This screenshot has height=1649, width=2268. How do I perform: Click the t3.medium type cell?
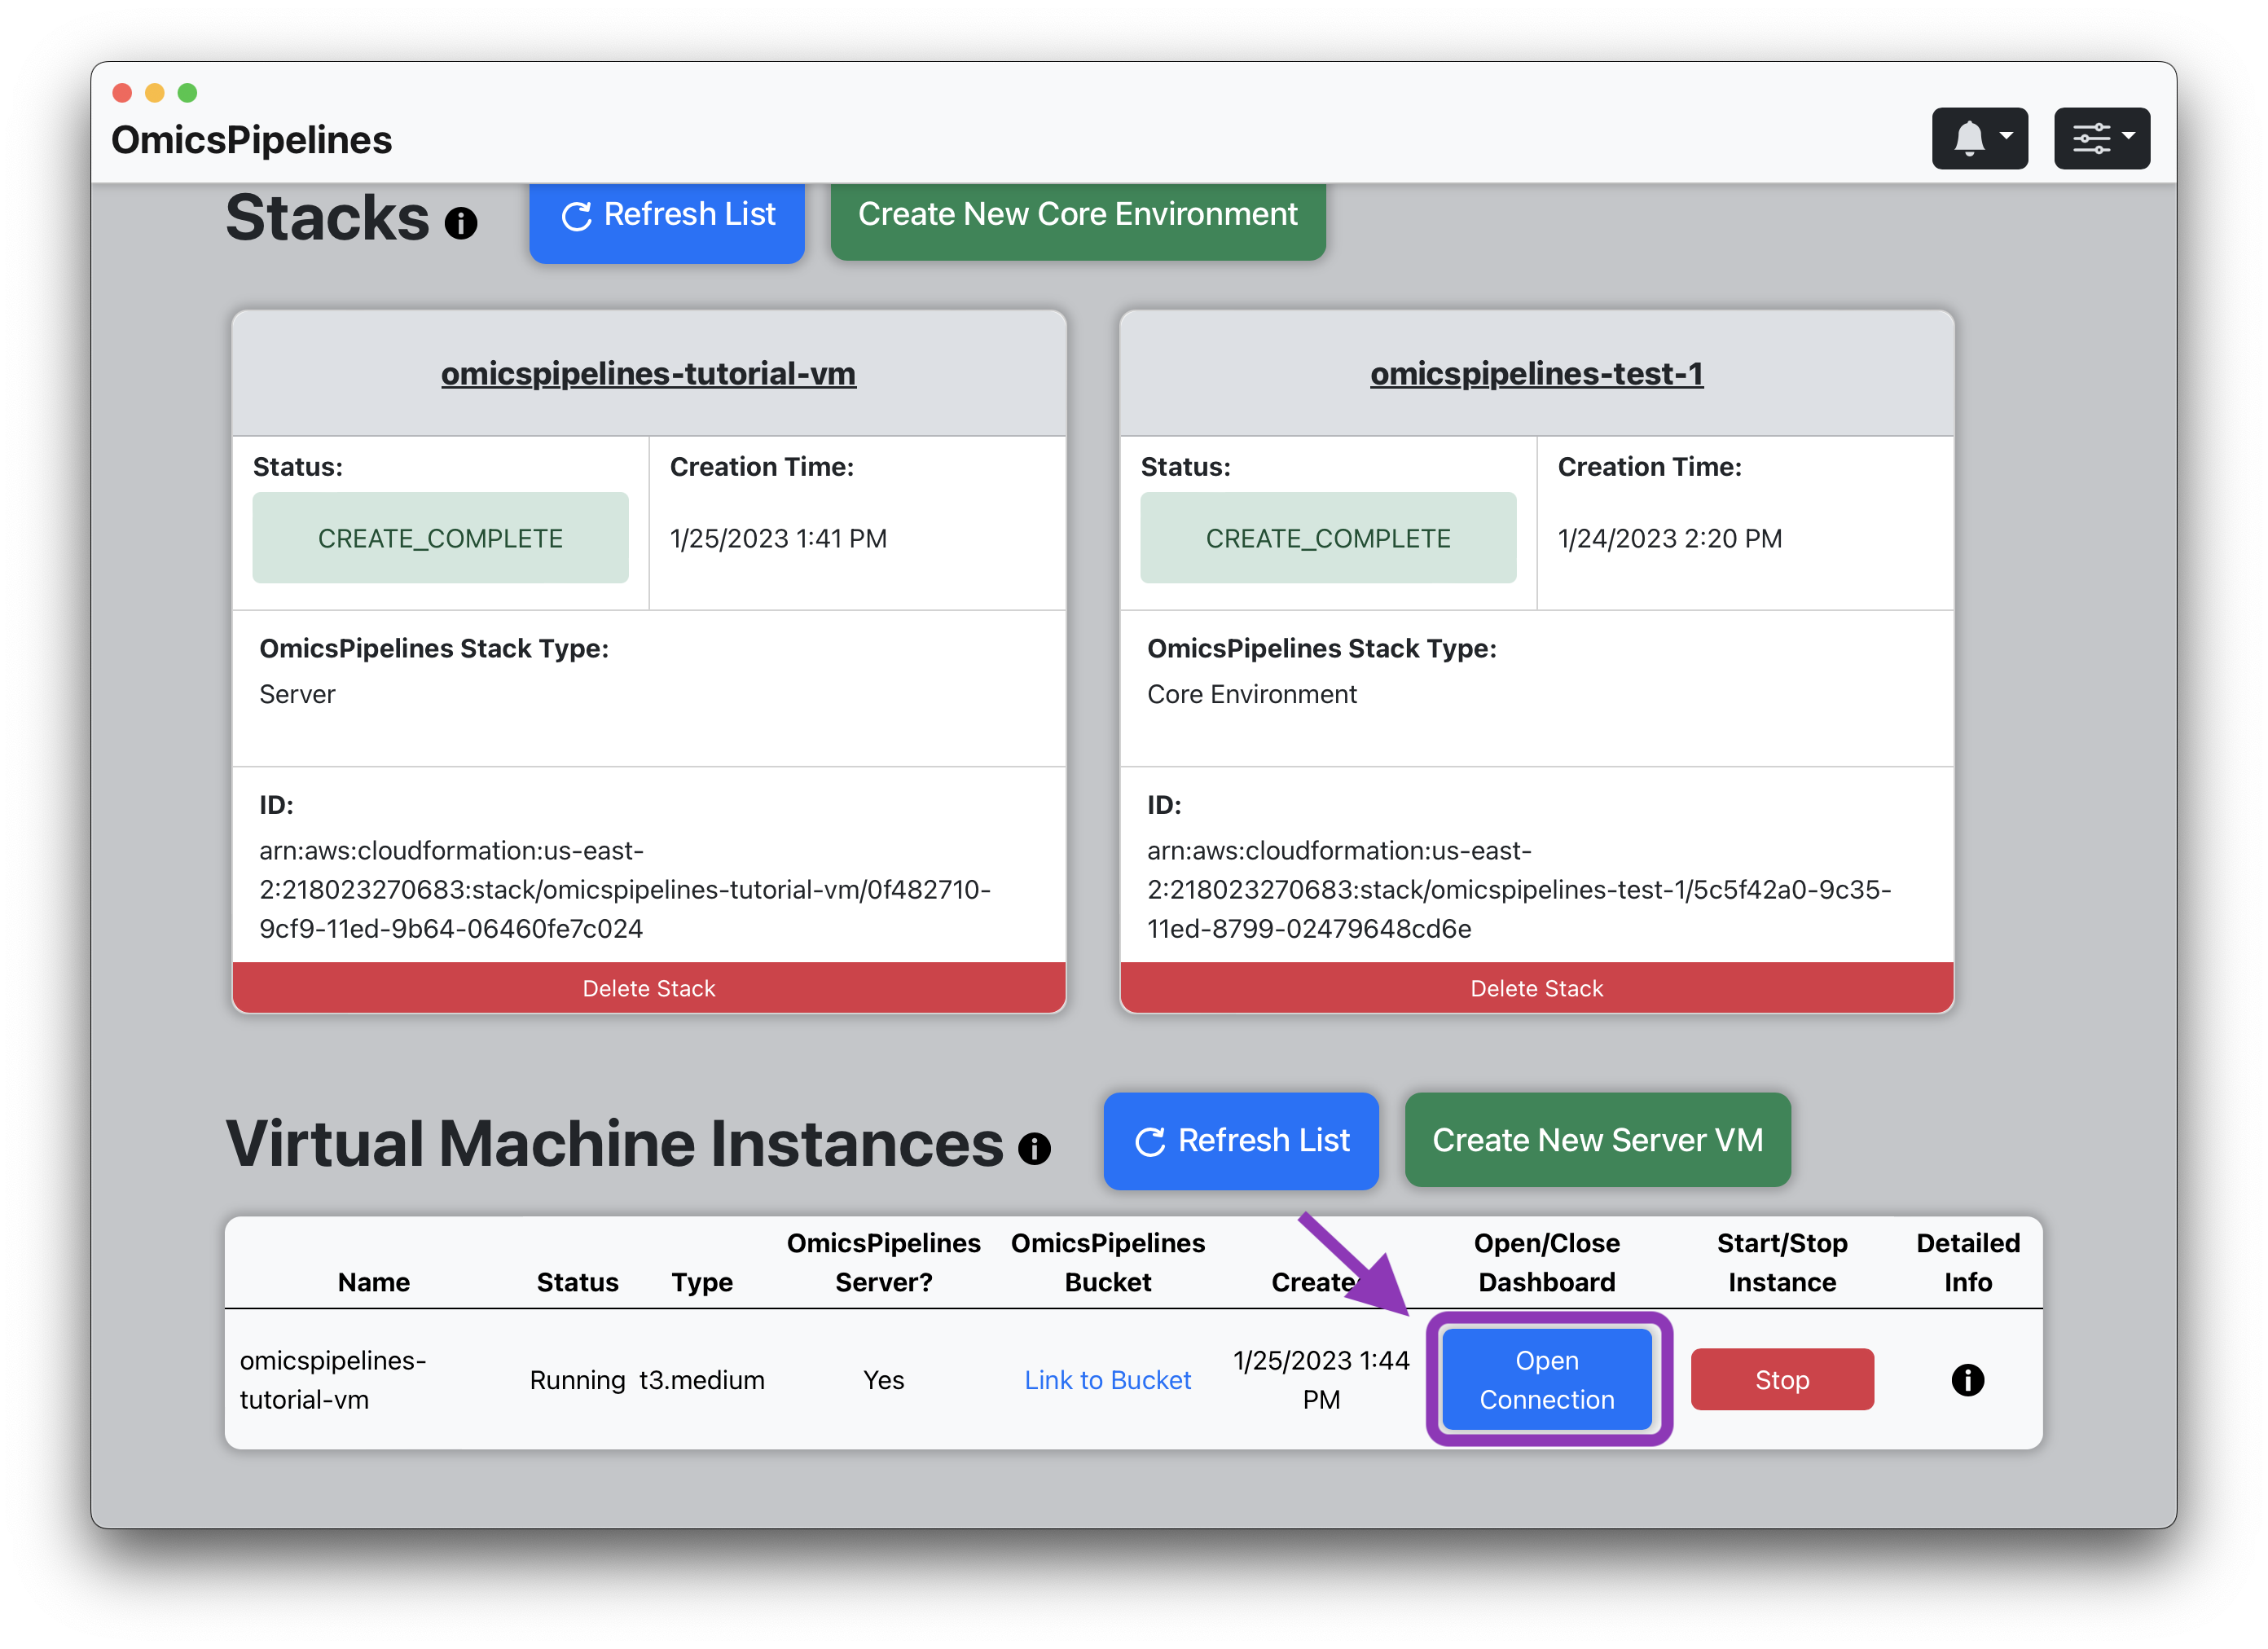pos(702,1380)
